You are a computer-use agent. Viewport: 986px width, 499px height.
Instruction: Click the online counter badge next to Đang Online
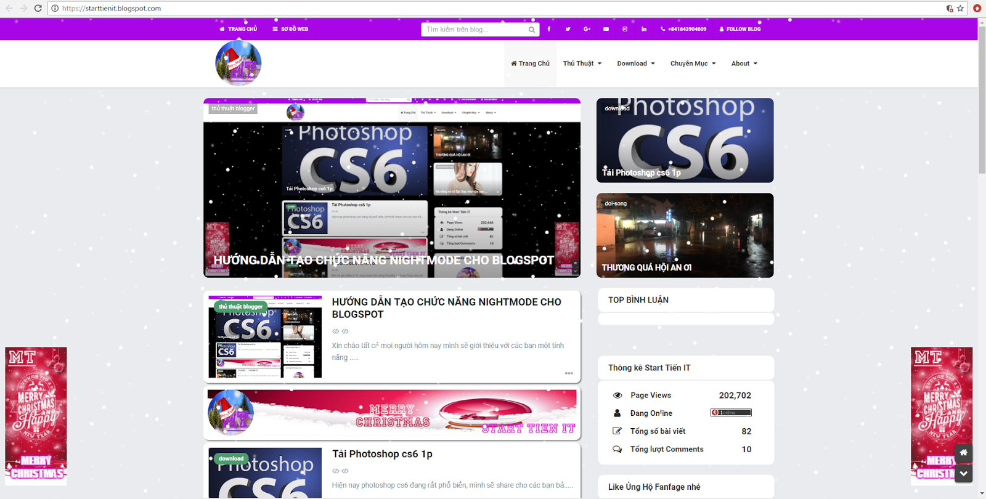pyautogui.click(x=731, y=413)
